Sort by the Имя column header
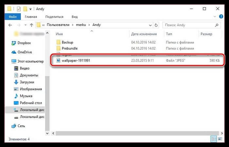This screenshot has width=229, height=147. pos(59,34)
